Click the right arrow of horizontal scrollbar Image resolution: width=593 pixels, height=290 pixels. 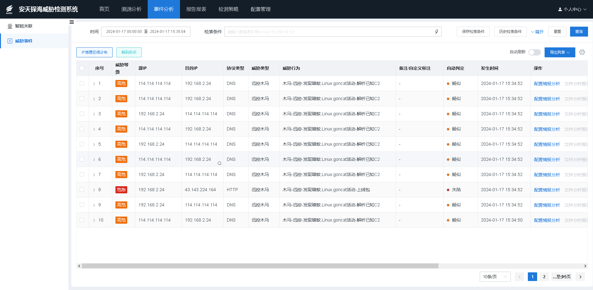tap(585, 266)
